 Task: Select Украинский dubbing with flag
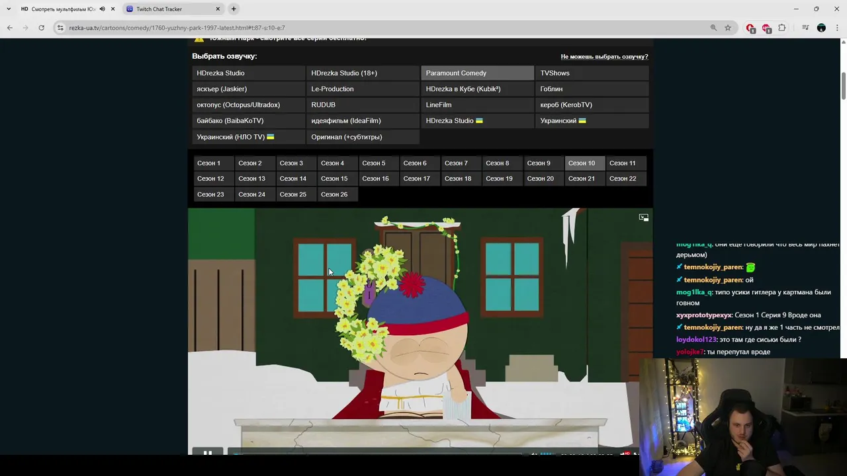(x=592, y=120)
